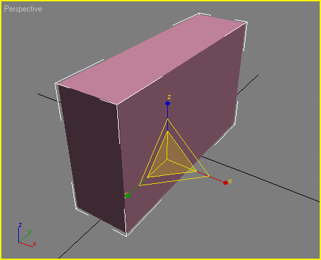The height and width of the screenshot is (260, 321).
Task: Select the ZX plane handle edge of the gizmo
Action: (188, 148)
